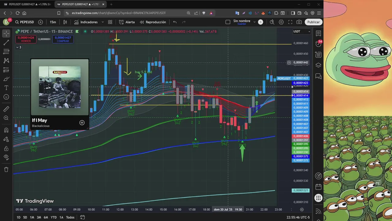The image size is (392, 221).
Task: Hide all drawings with eye icon
Action: click(x=6, y=157)
